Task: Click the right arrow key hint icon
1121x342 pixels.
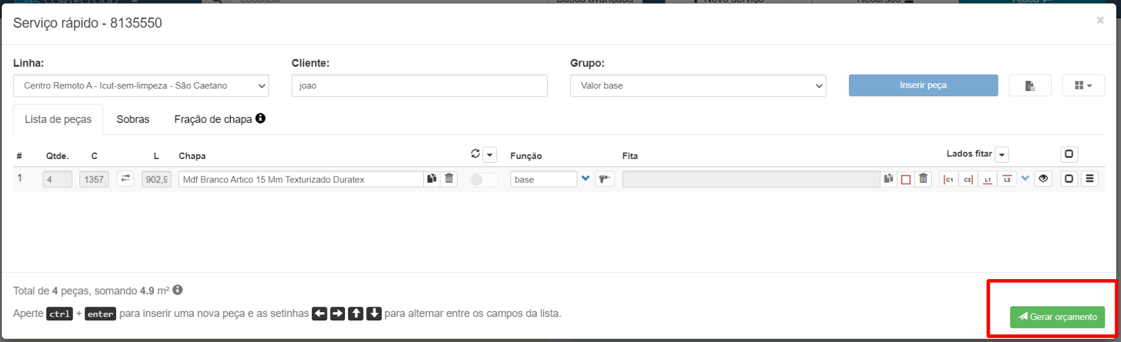Action: 337,313
